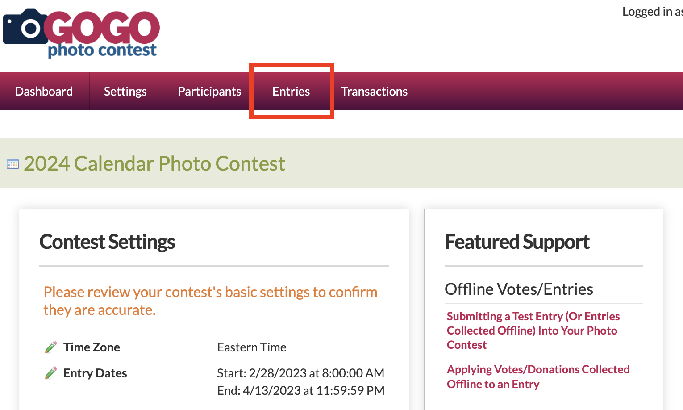Click the entry start date and time text
683x410 pixels.
pyautogui.click(x=300, y=373)
